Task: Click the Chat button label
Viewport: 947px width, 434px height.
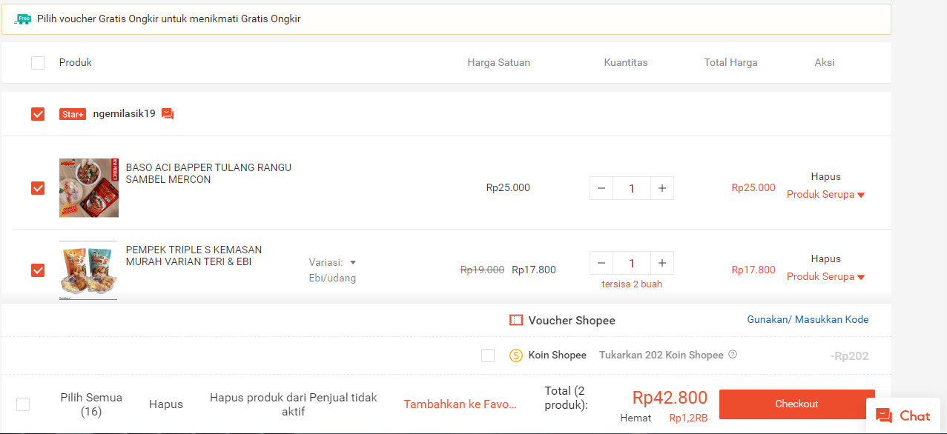Action: click(915, 416)
